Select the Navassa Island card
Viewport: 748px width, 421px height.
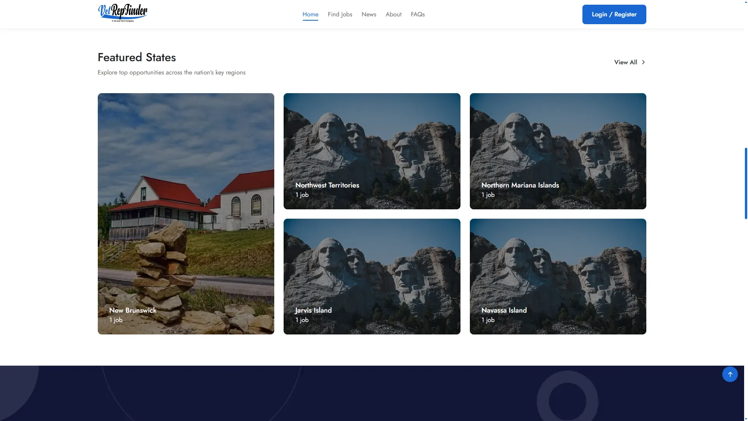point(558,276)
